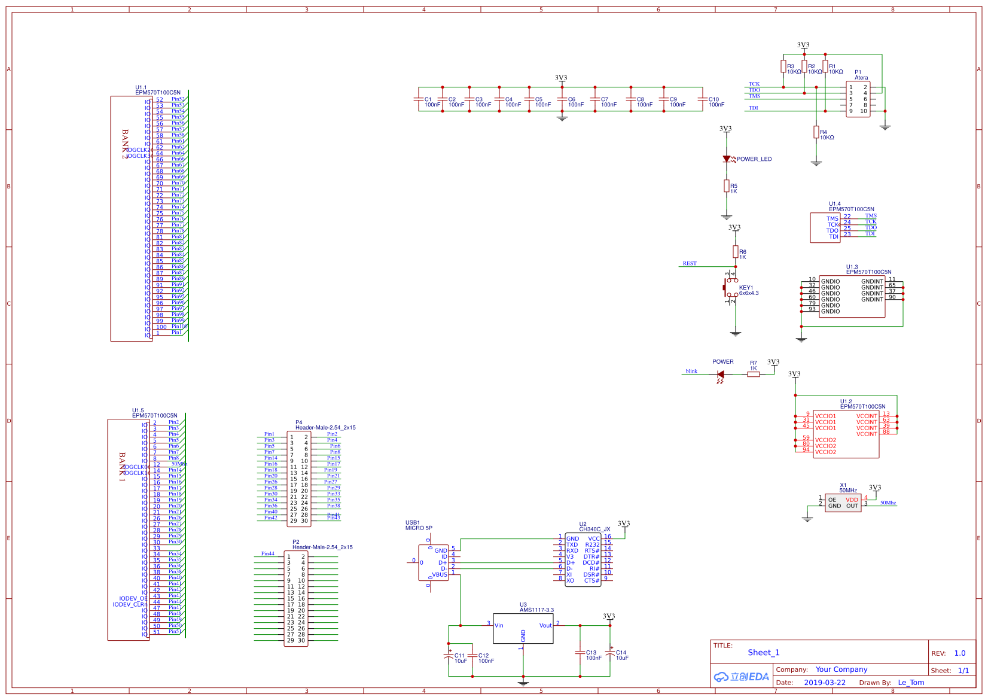Click the MICRO 5P USB1 connector
Viewport: 988px width, 700px height.
click(x=433, y=562)
